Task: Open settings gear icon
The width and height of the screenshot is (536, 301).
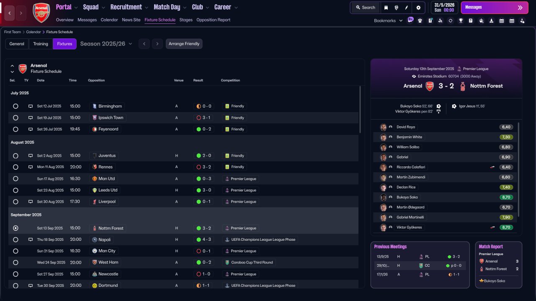Action: 418,8
